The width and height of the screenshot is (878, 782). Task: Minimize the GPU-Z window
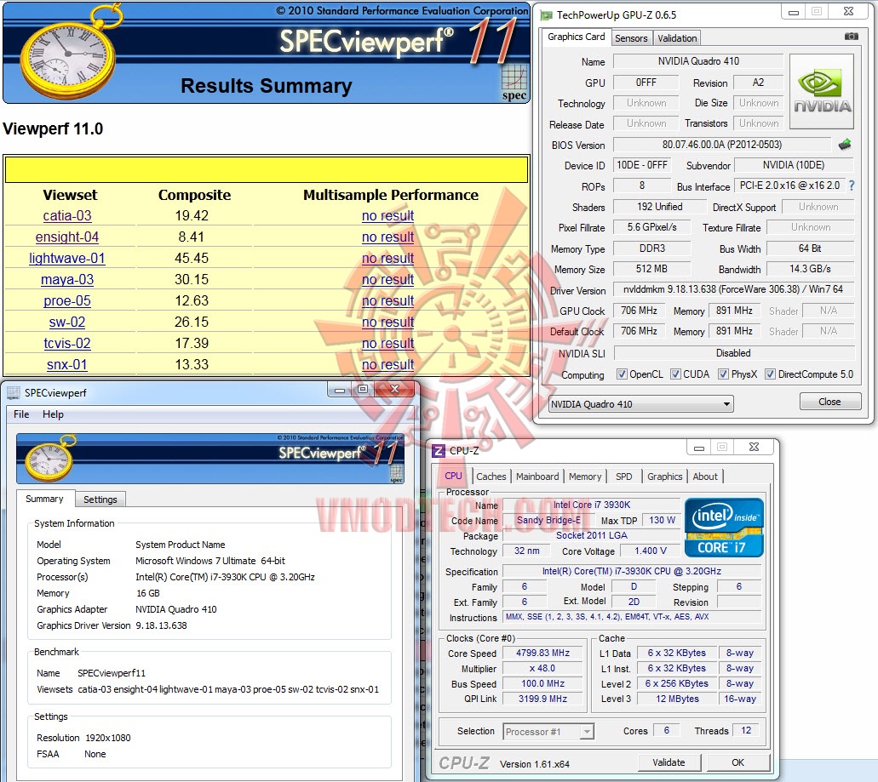coord(794,12)
